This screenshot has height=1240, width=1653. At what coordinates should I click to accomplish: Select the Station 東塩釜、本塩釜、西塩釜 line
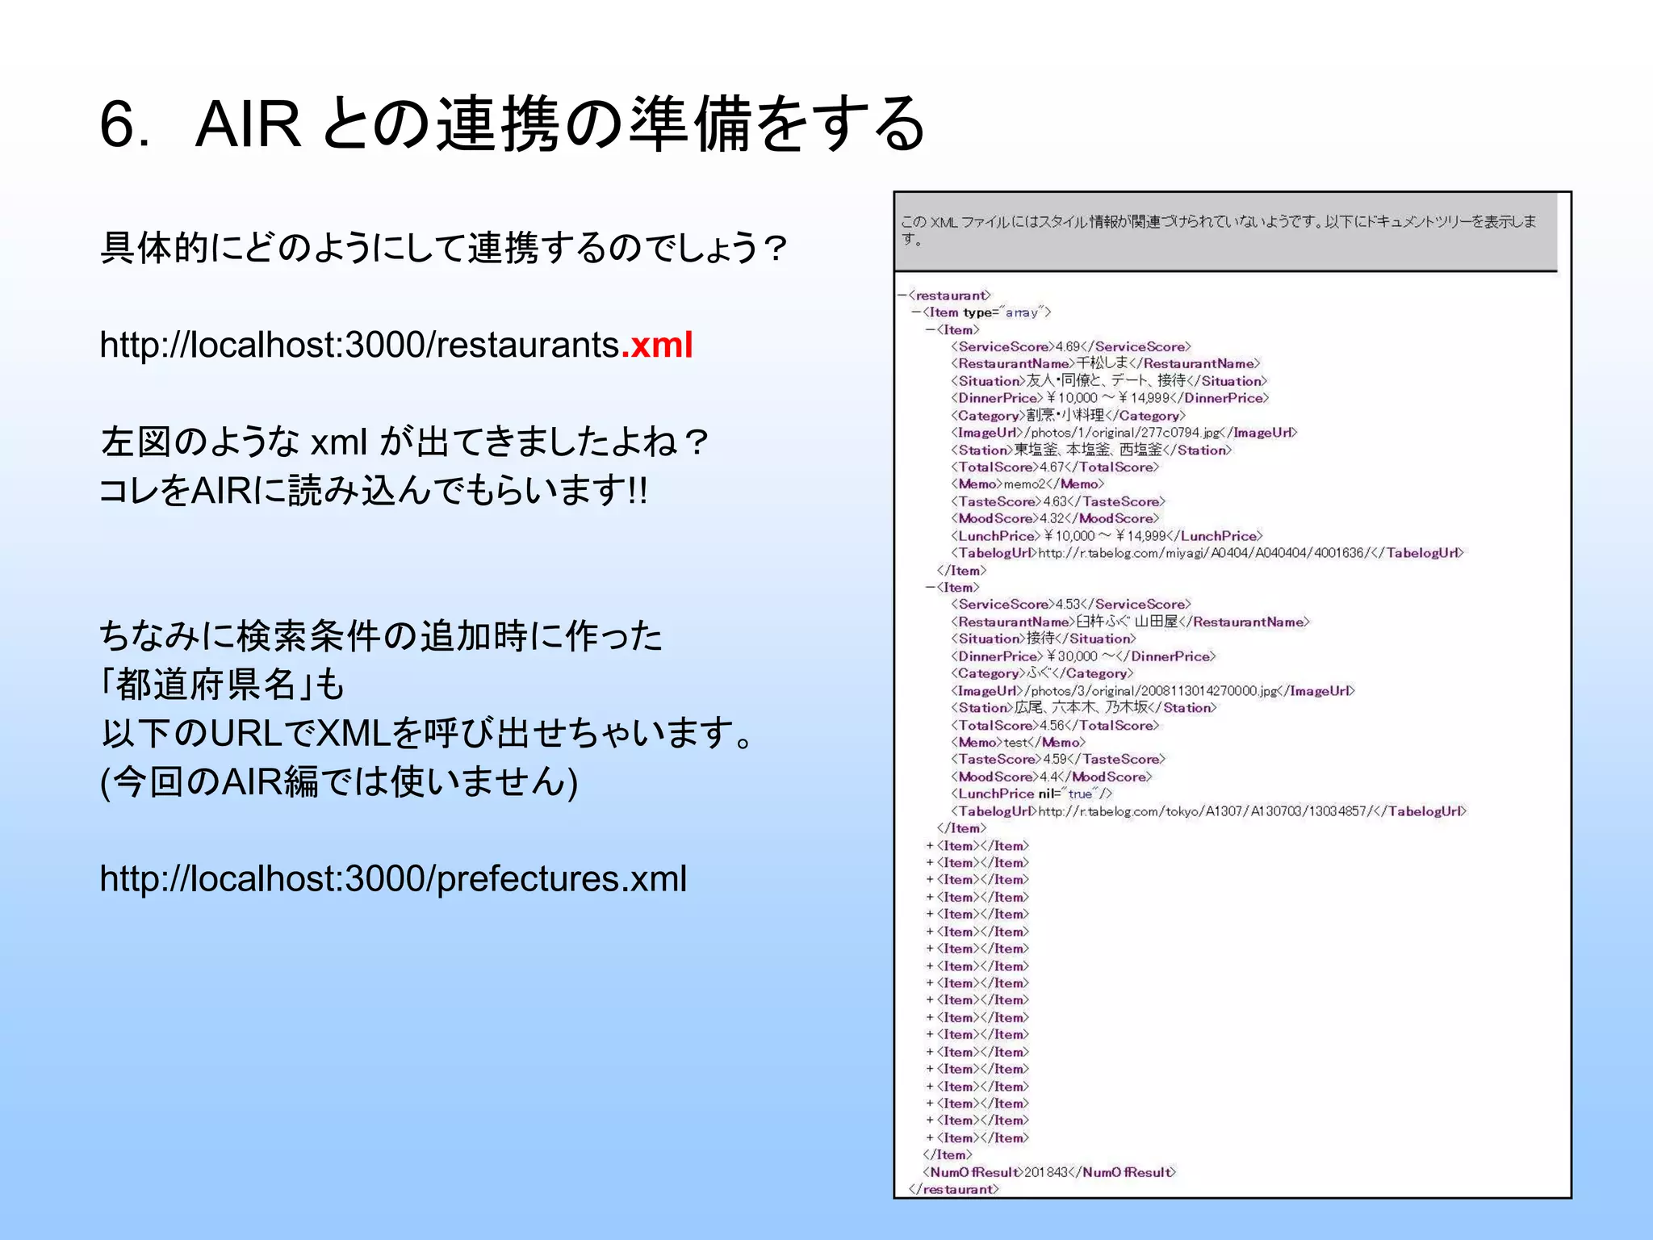click(x=1091, y=450)
